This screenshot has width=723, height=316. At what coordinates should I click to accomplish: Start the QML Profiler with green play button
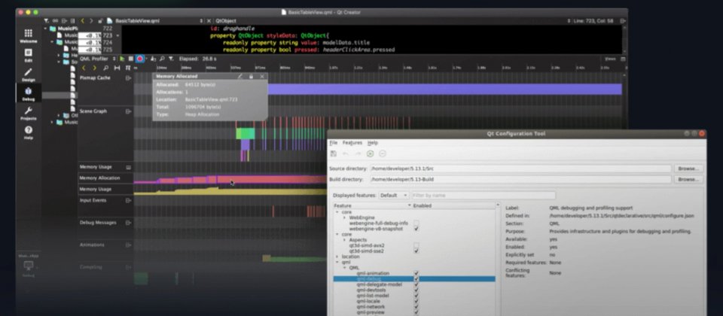[122, 59]
